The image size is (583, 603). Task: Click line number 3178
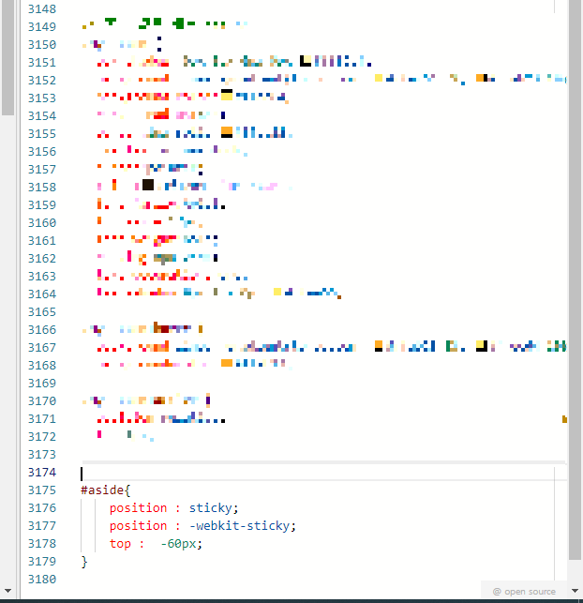point(42,544)
